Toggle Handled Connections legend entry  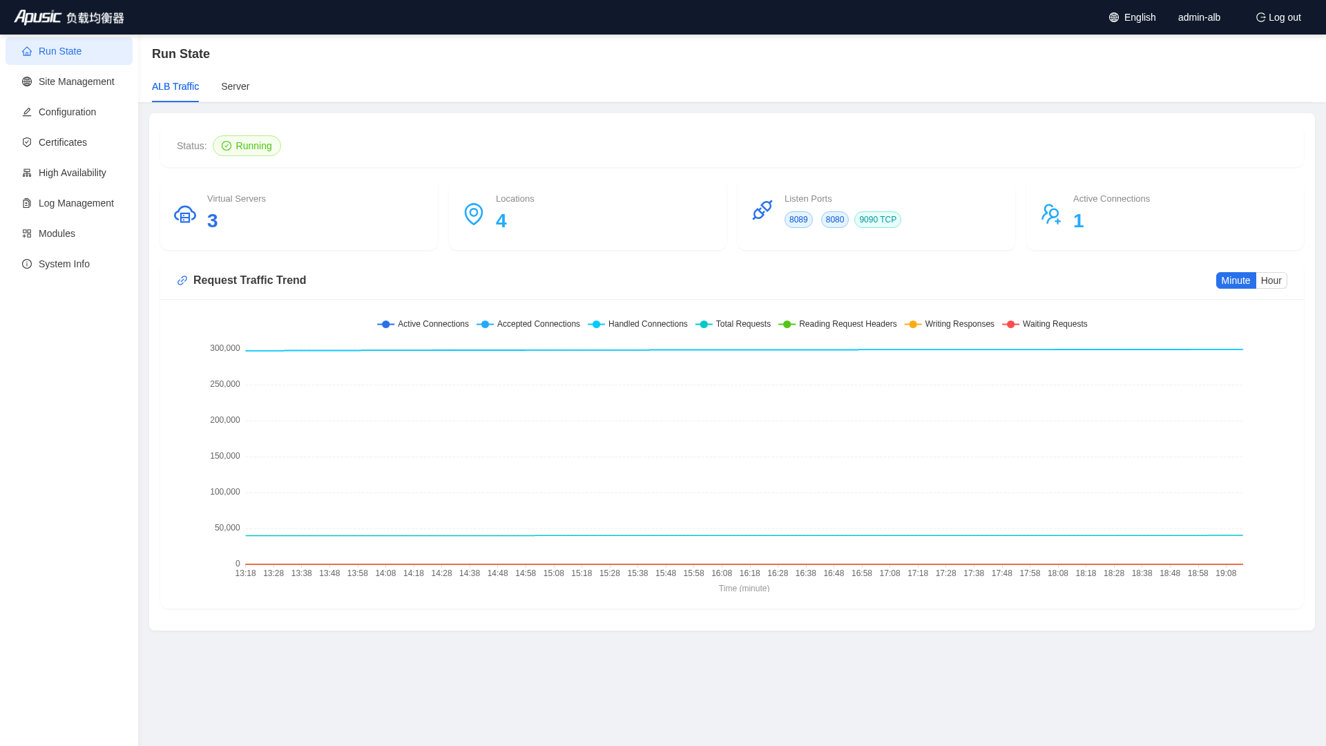[x=637, y=324]
